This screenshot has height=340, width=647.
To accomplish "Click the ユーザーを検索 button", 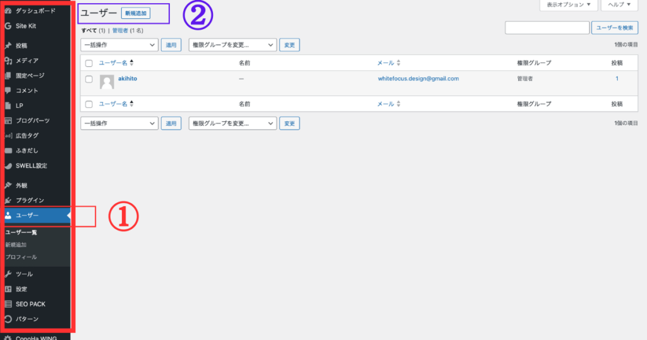I will coord(615,28).
